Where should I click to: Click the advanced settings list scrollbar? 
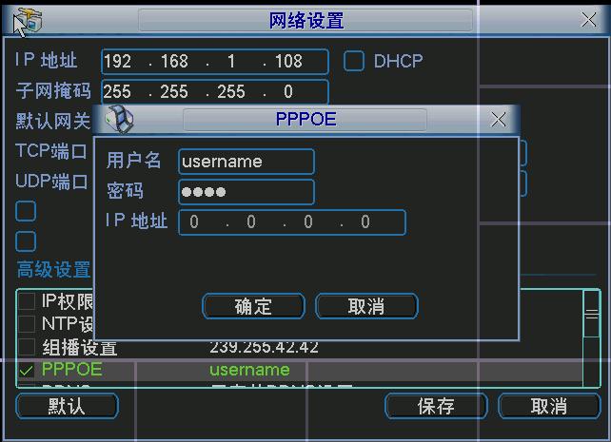pos(592,337)
